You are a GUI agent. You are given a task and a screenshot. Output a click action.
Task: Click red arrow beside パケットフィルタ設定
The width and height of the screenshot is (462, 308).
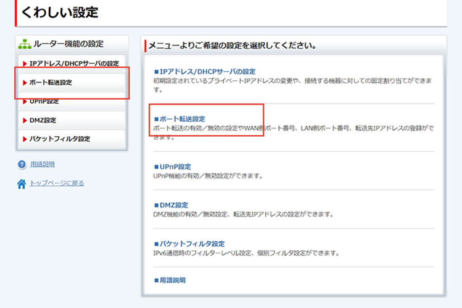25,139
